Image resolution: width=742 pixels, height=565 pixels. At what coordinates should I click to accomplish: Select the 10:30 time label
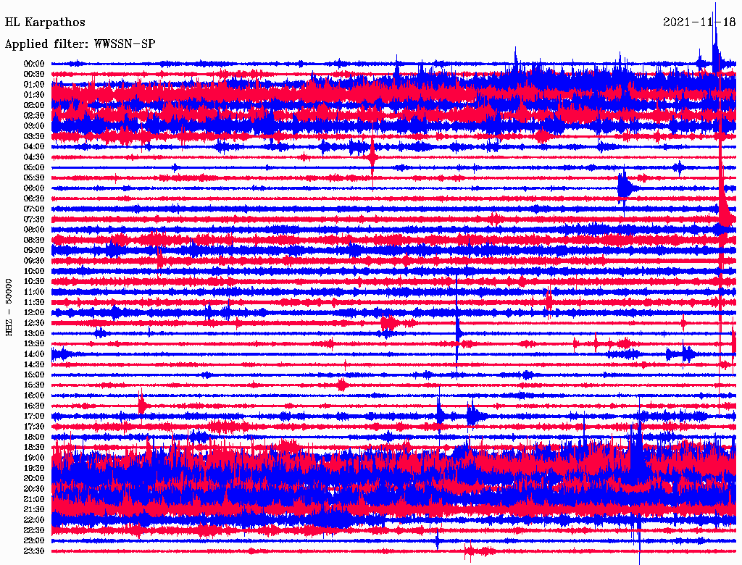tap(34, 282)
